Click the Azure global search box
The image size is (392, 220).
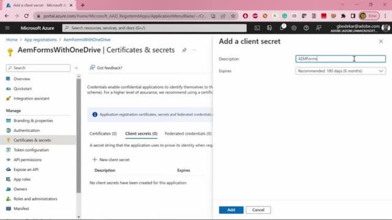click(x=154, y=28)
